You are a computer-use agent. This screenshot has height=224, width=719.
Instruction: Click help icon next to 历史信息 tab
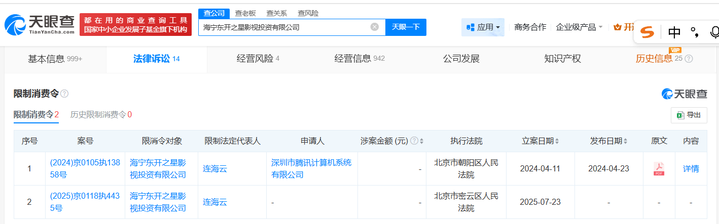689,59
